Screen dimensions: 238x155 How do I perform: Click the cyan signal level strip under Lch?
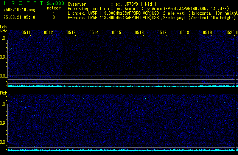coord(121,86)
